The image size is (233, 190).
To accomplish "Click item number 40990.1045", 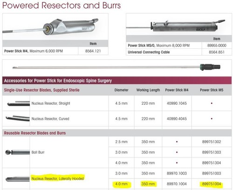I will pyautogui.click(x=177, y=103).
